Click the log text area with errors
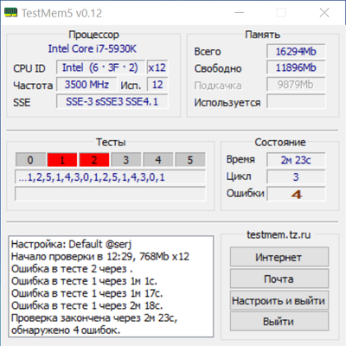346x346 pixels. pos(112,286)
